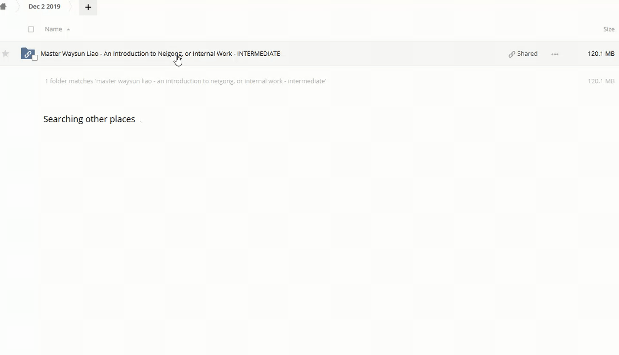Sort the file list by Name
Screen dimensions: 619x355
pyautogui.click(x=53, y=29)
